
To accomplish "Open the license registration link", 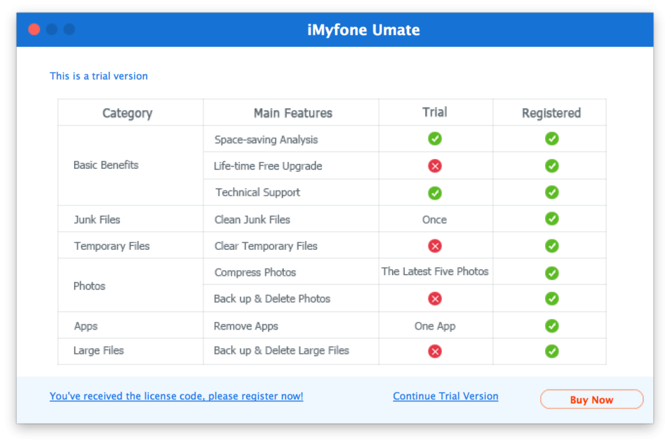I will (x=176, y=396).
